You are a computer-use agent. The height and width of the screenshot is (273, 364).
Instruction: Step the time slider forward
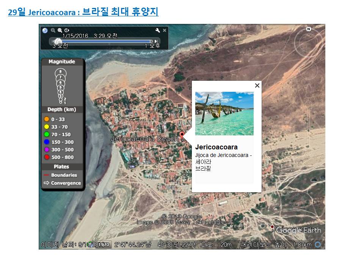click(x=156, y=41)
